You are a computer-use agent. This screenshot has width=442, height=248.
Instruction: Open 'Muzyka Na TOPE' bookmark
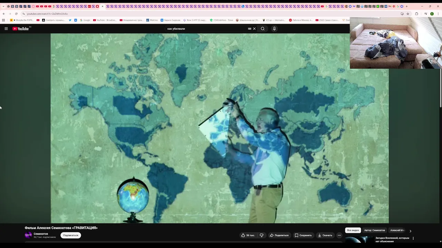[x=22, y=20]
